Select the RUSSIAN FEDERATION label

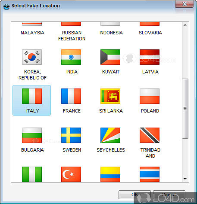72,36
